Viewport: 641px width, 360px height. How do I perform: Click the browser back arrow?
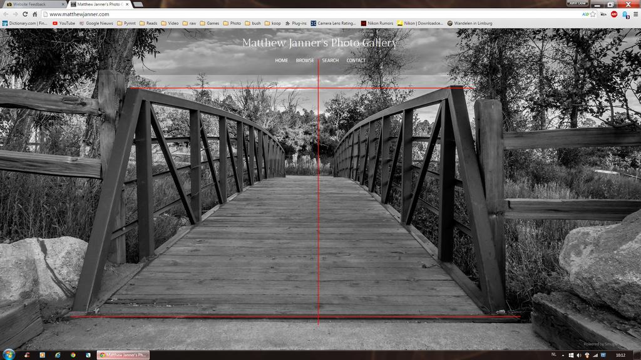point(6,14)
